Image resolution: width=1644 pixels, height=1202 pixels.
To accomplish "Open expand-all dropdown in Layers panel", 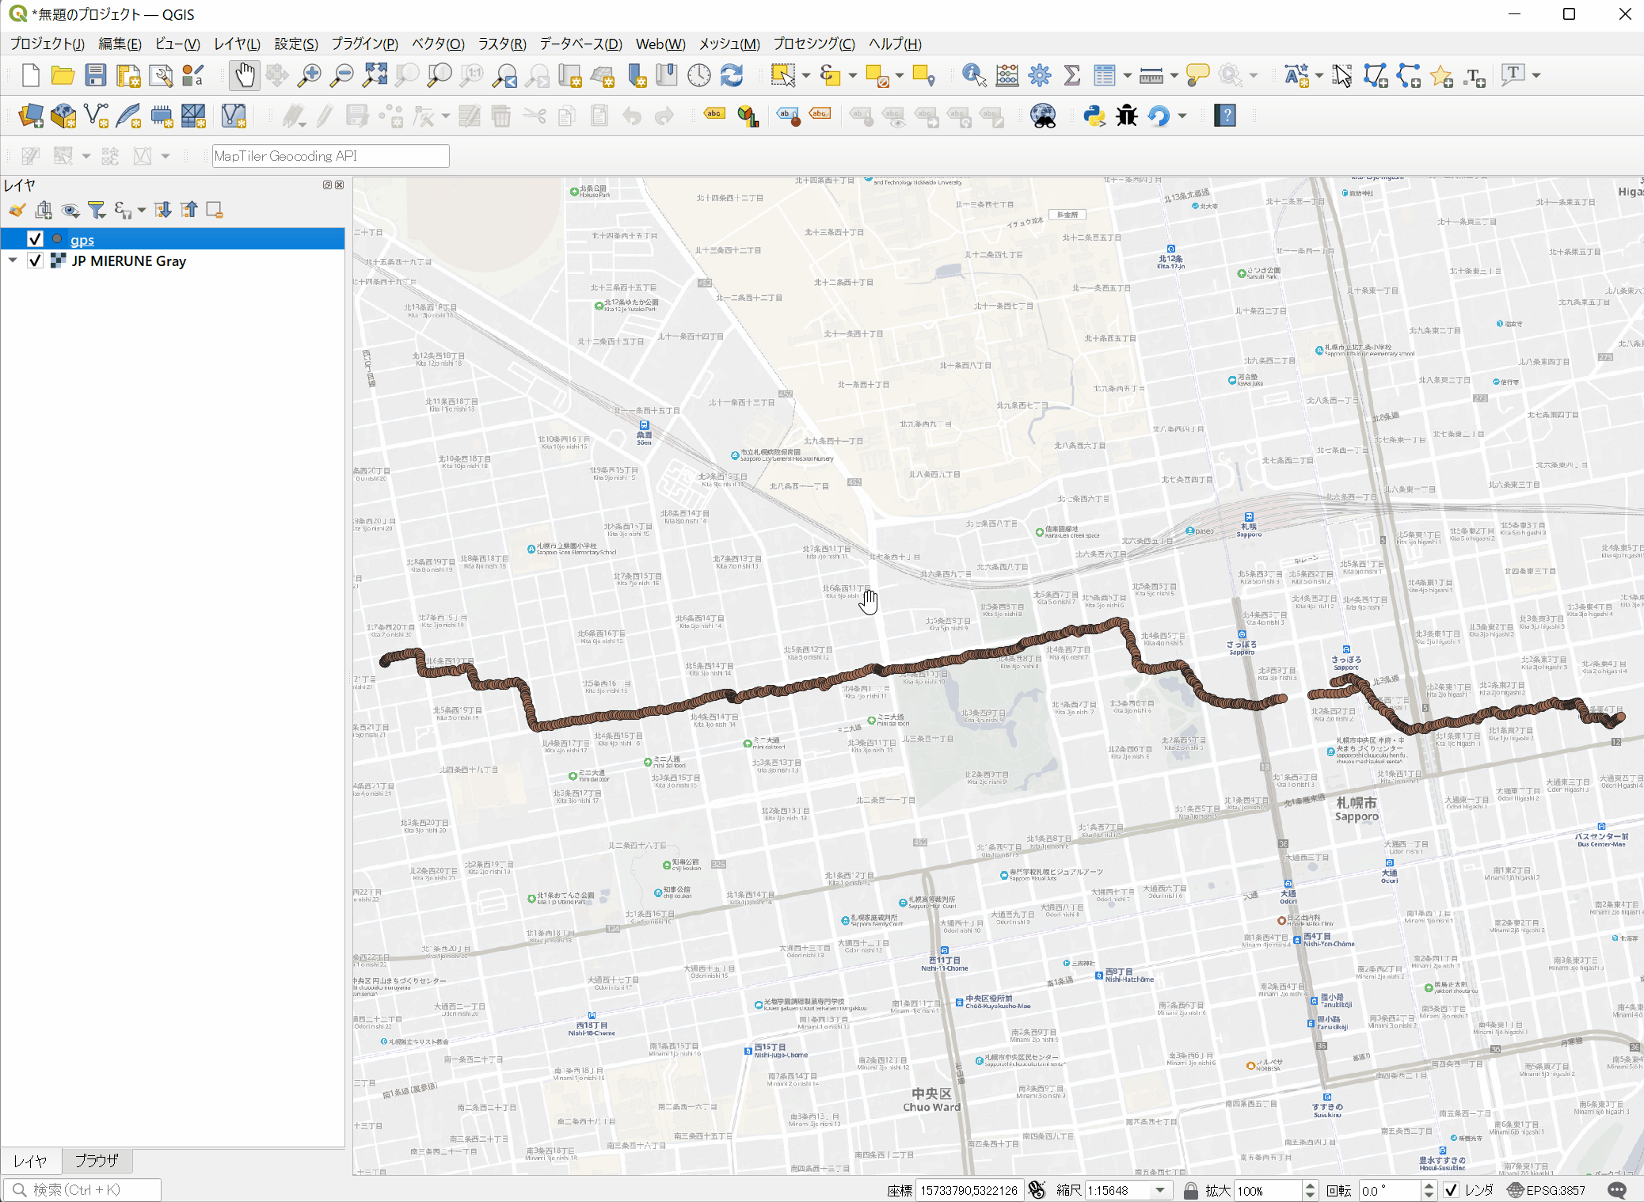I will tap(142, 210).
